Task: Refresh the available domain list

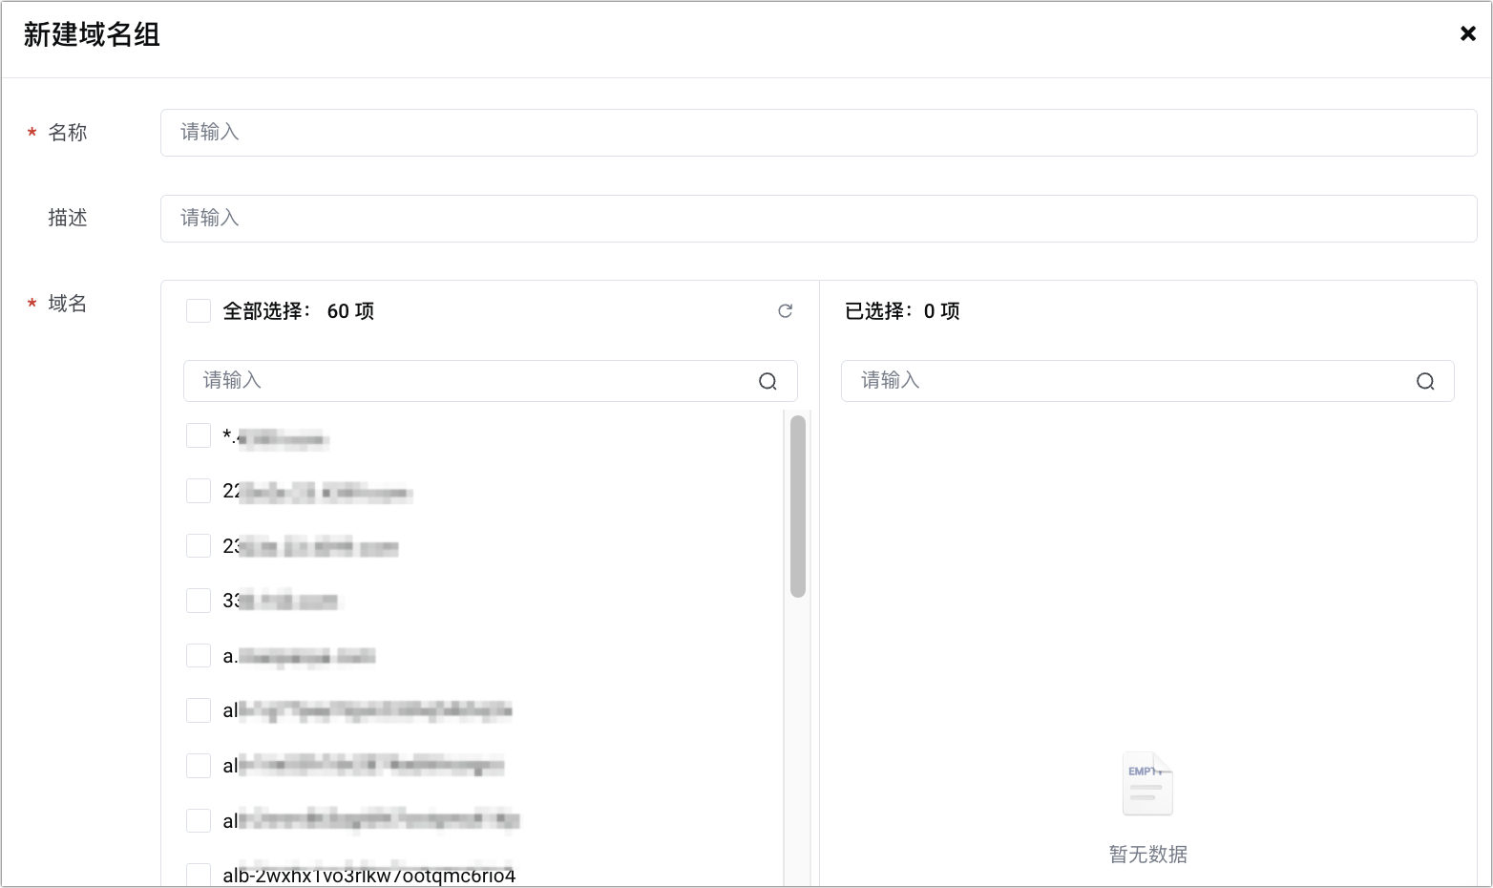Action: coord(785,311)
